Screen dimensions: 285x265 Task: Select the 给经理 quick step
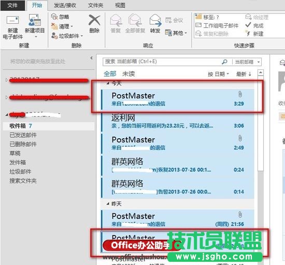(x=256, y=17)
